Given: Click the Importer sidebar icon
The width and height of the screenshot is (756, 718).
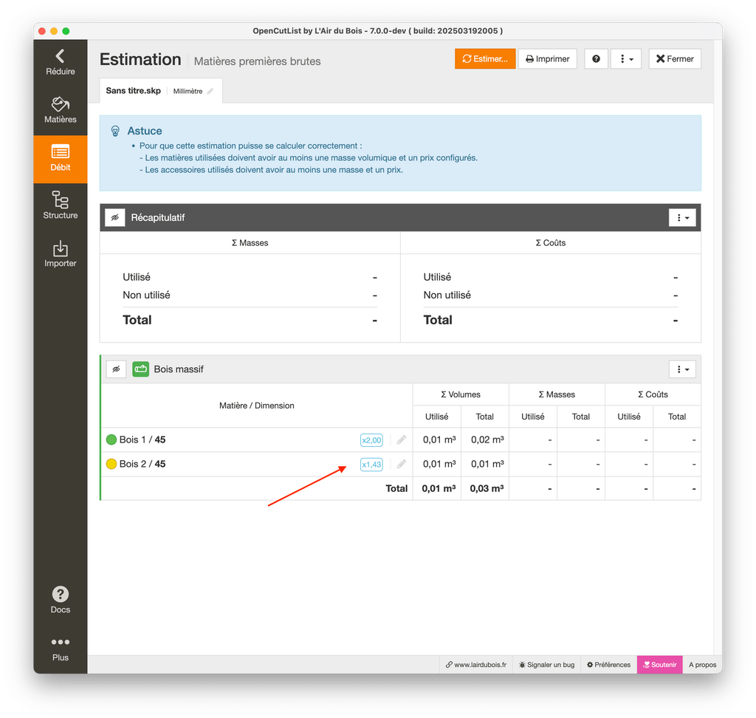Looking at the screenshot, I should point(61,253).
